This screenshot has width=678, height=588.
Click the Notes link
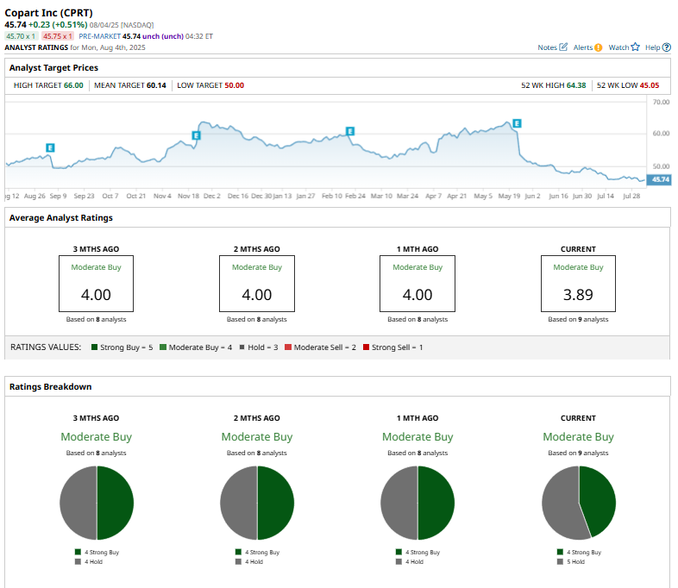(547, 47)
